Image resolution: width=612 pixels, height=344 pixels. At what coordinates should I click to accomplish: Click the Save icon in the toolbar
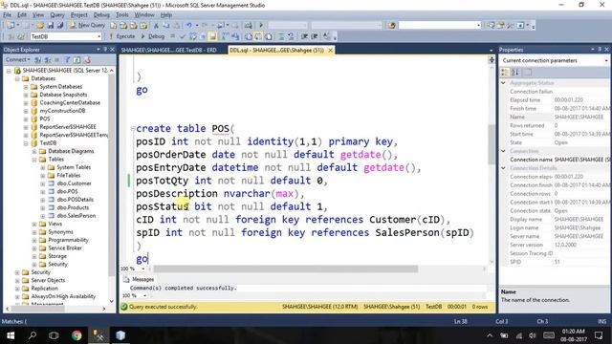pos(51,26)
